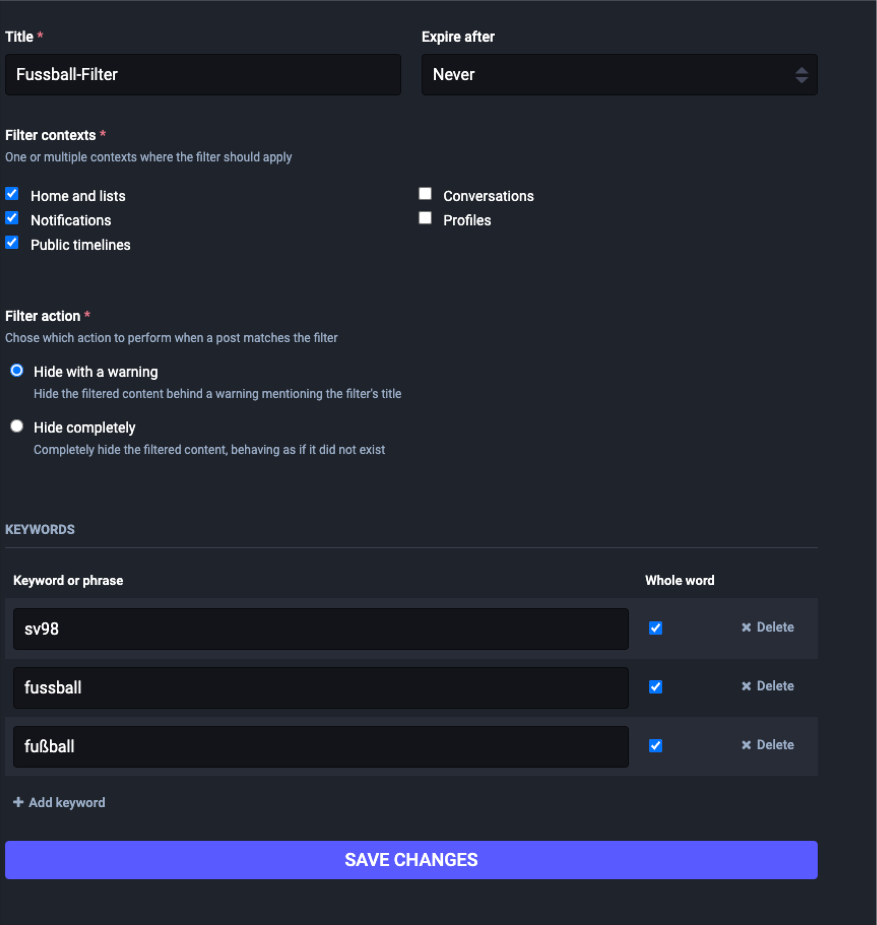The image size is (877, 925).
Task: Click the Save Changes button
Action: 411,860
